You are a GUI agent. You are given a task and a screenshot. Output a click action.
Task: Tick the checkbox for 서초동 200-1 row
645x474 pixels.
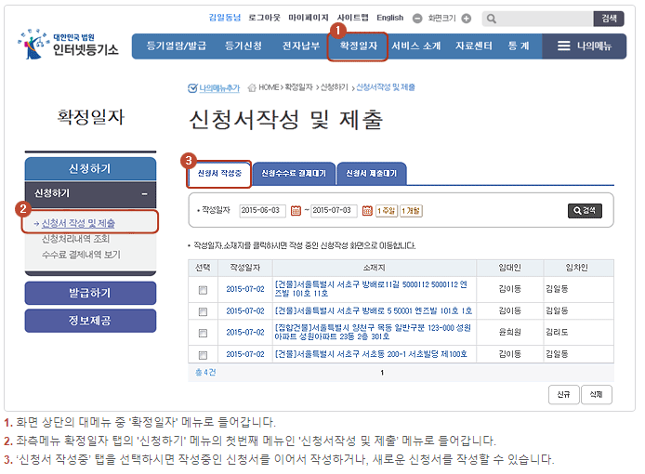(x=203, y=355)
